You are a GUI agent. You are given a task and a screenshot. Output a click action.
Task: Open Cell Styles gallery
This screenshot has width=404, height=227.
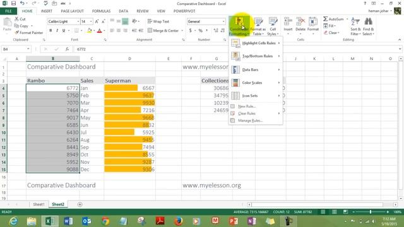(x=273, y=26)
